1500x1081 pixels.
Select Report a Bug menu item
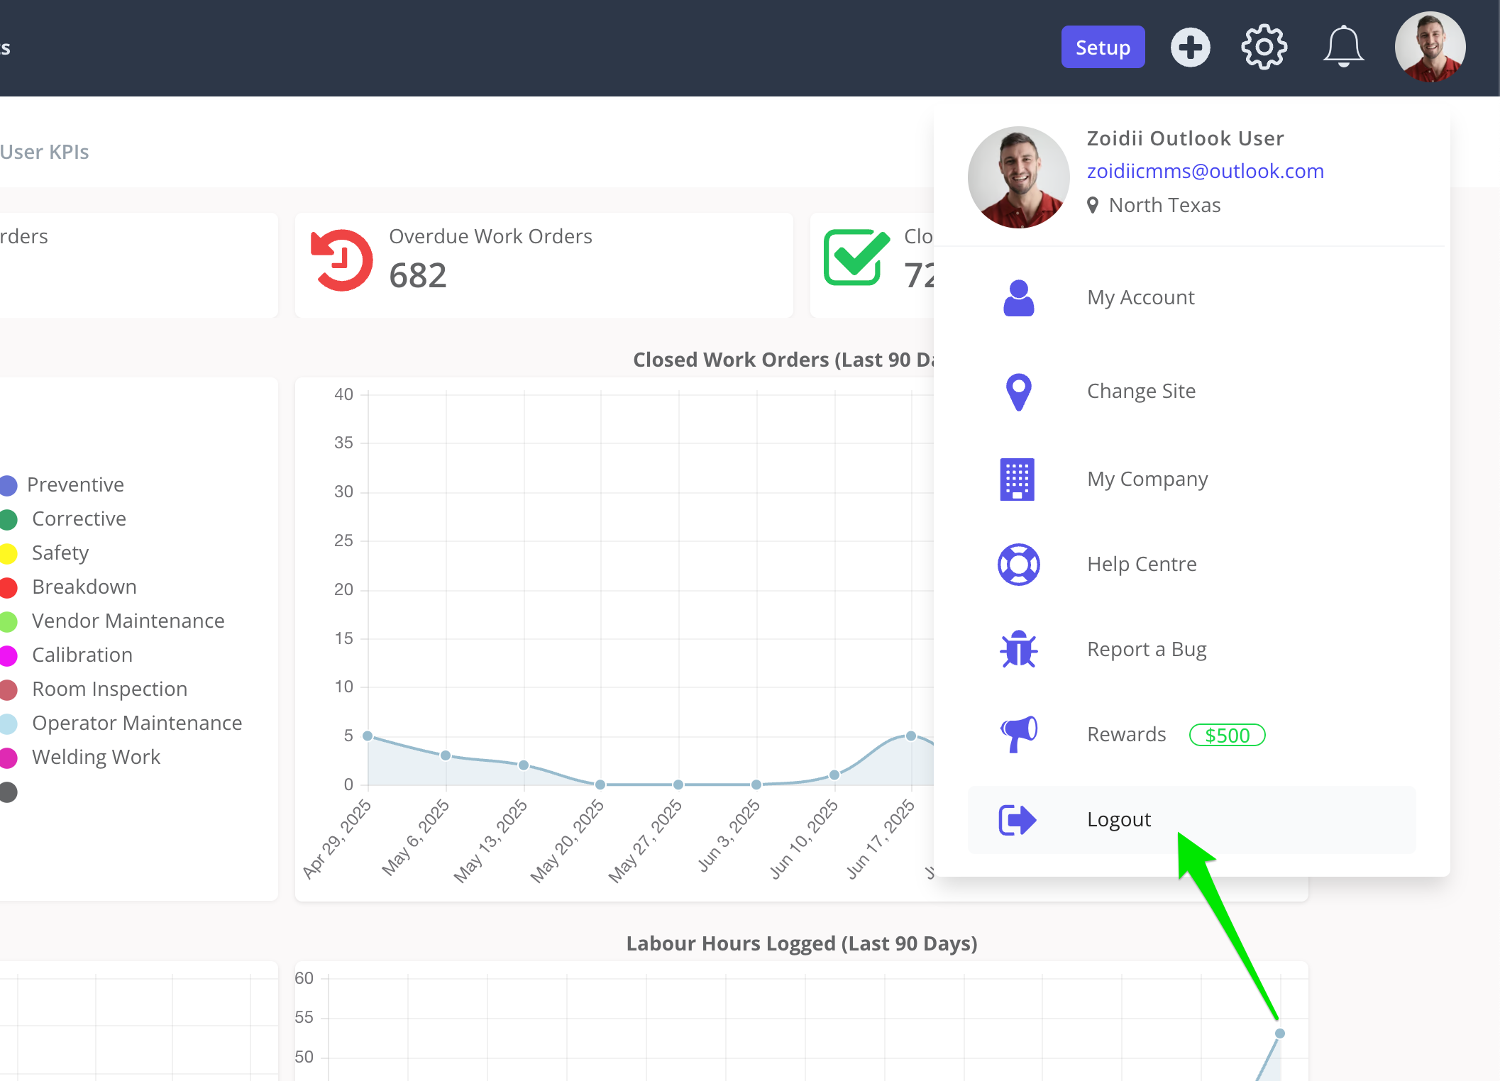coord(1192,650)
